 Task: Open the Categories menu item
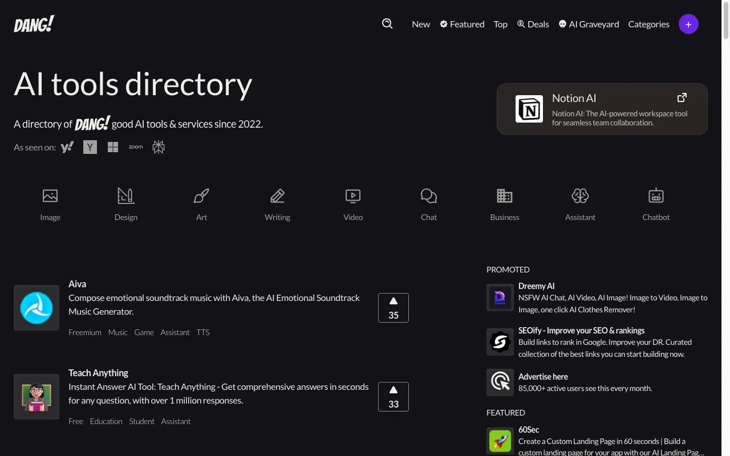coord(649,24)
